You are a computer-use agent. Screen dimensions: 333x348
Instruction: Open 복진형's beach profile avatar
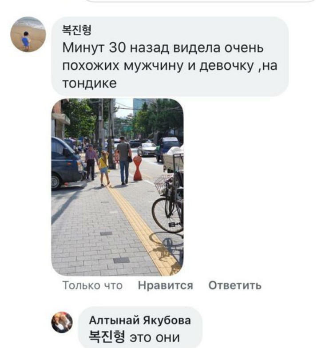(28, 34)
